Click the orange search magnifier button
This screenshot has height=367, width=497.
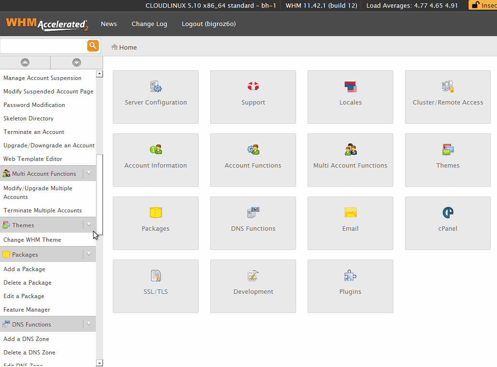pos(93,46)
